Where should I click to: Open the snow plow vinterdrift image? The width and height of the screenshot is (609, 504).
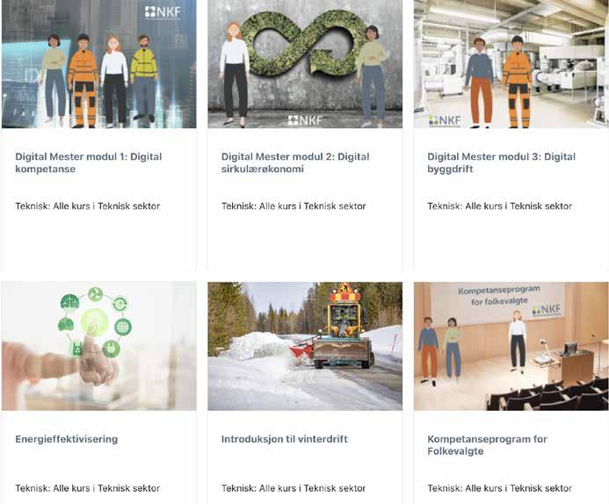coord(305,346)
